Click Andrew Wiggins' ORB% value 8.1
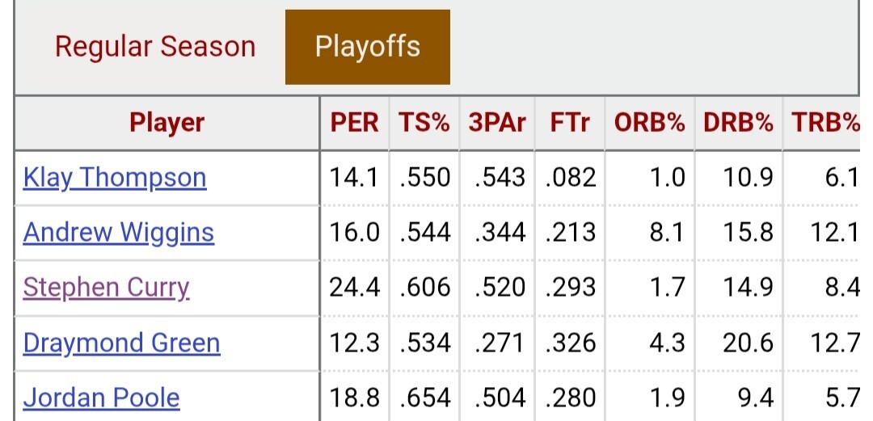Screen dimensions: 873x421 click(x=668, y=233)
